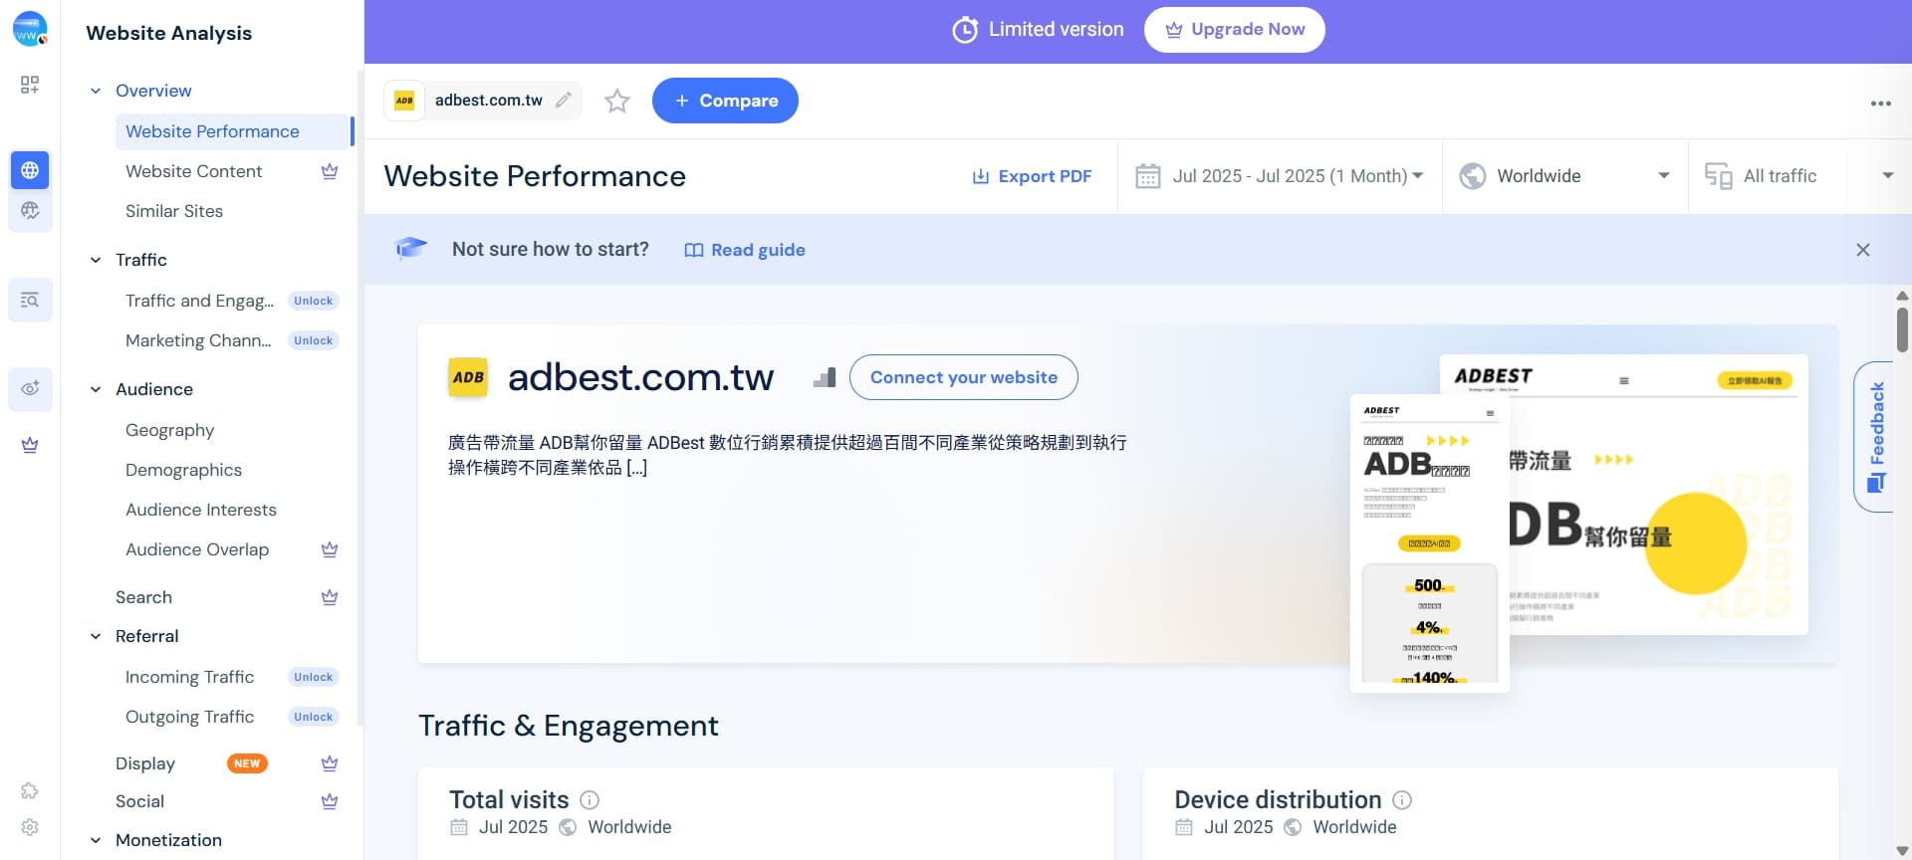The width and height of the screenshot is (1912, 860).
Task: Click the crown icon next to Website Content
Action: pos(330,171)
